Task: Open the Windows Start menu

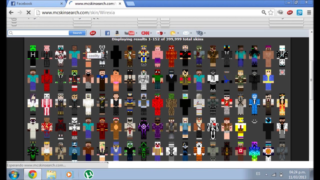Action: (14, 174)
